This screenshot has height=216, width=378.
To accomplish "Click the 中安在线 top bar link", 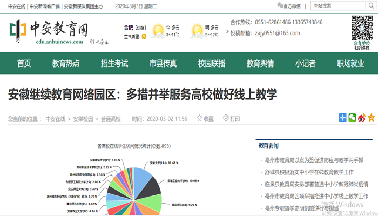I will pyautogui.click(x=17, y=6).
